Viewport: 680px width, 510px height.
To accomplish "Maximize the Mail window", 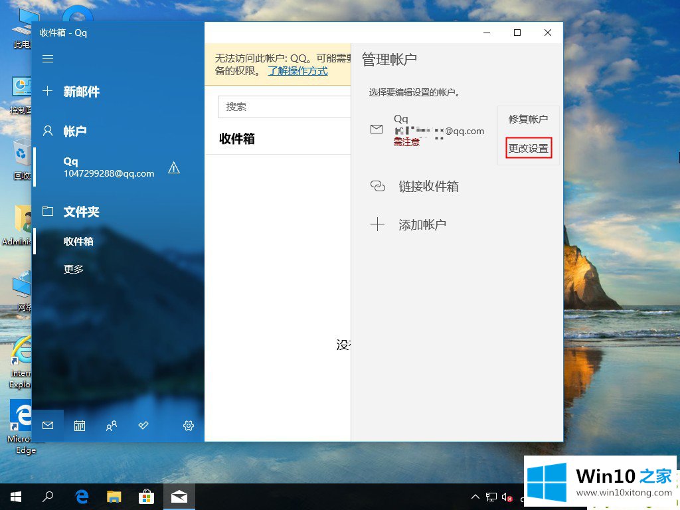I will (517, 33).
